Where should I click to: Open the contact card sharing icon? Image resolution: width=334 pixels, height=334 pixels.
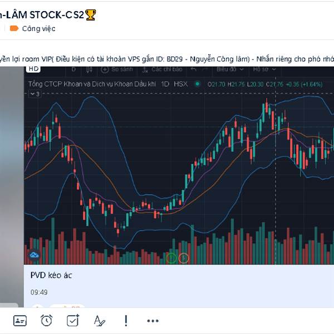tap(20, 321)
